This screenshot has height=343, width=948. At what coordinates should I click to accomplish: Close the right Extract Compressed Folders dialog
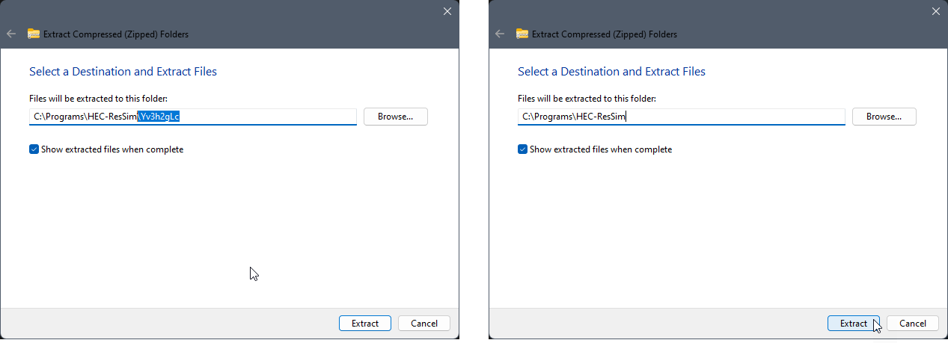(x=935, y=11)
